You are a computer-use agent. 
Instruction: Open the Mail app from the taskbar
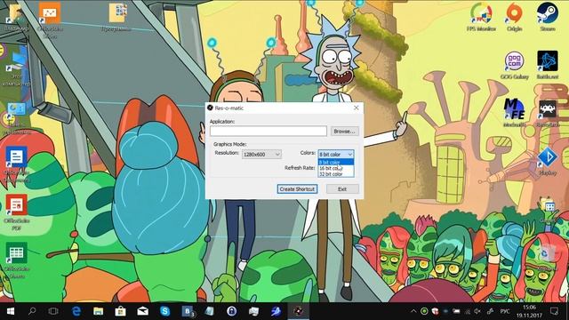click(142, 311)
